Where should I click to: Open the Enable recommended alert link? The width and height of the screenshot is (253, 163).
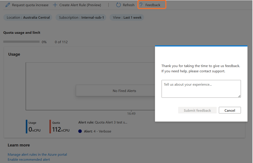29,160
